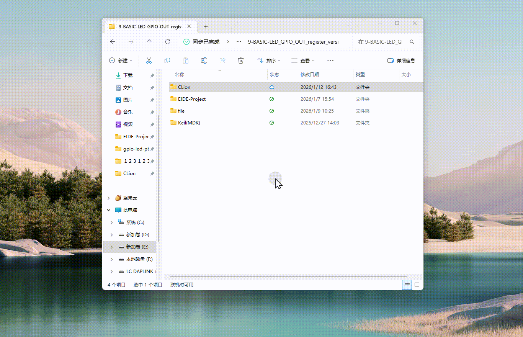Switch to compact list view in the status bar
The height and width of the screenshot is (337, 523).
(407, 285)
